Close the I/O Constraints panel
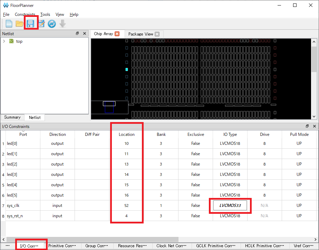Viewport: 319px width, 250px height. [314, 126]
